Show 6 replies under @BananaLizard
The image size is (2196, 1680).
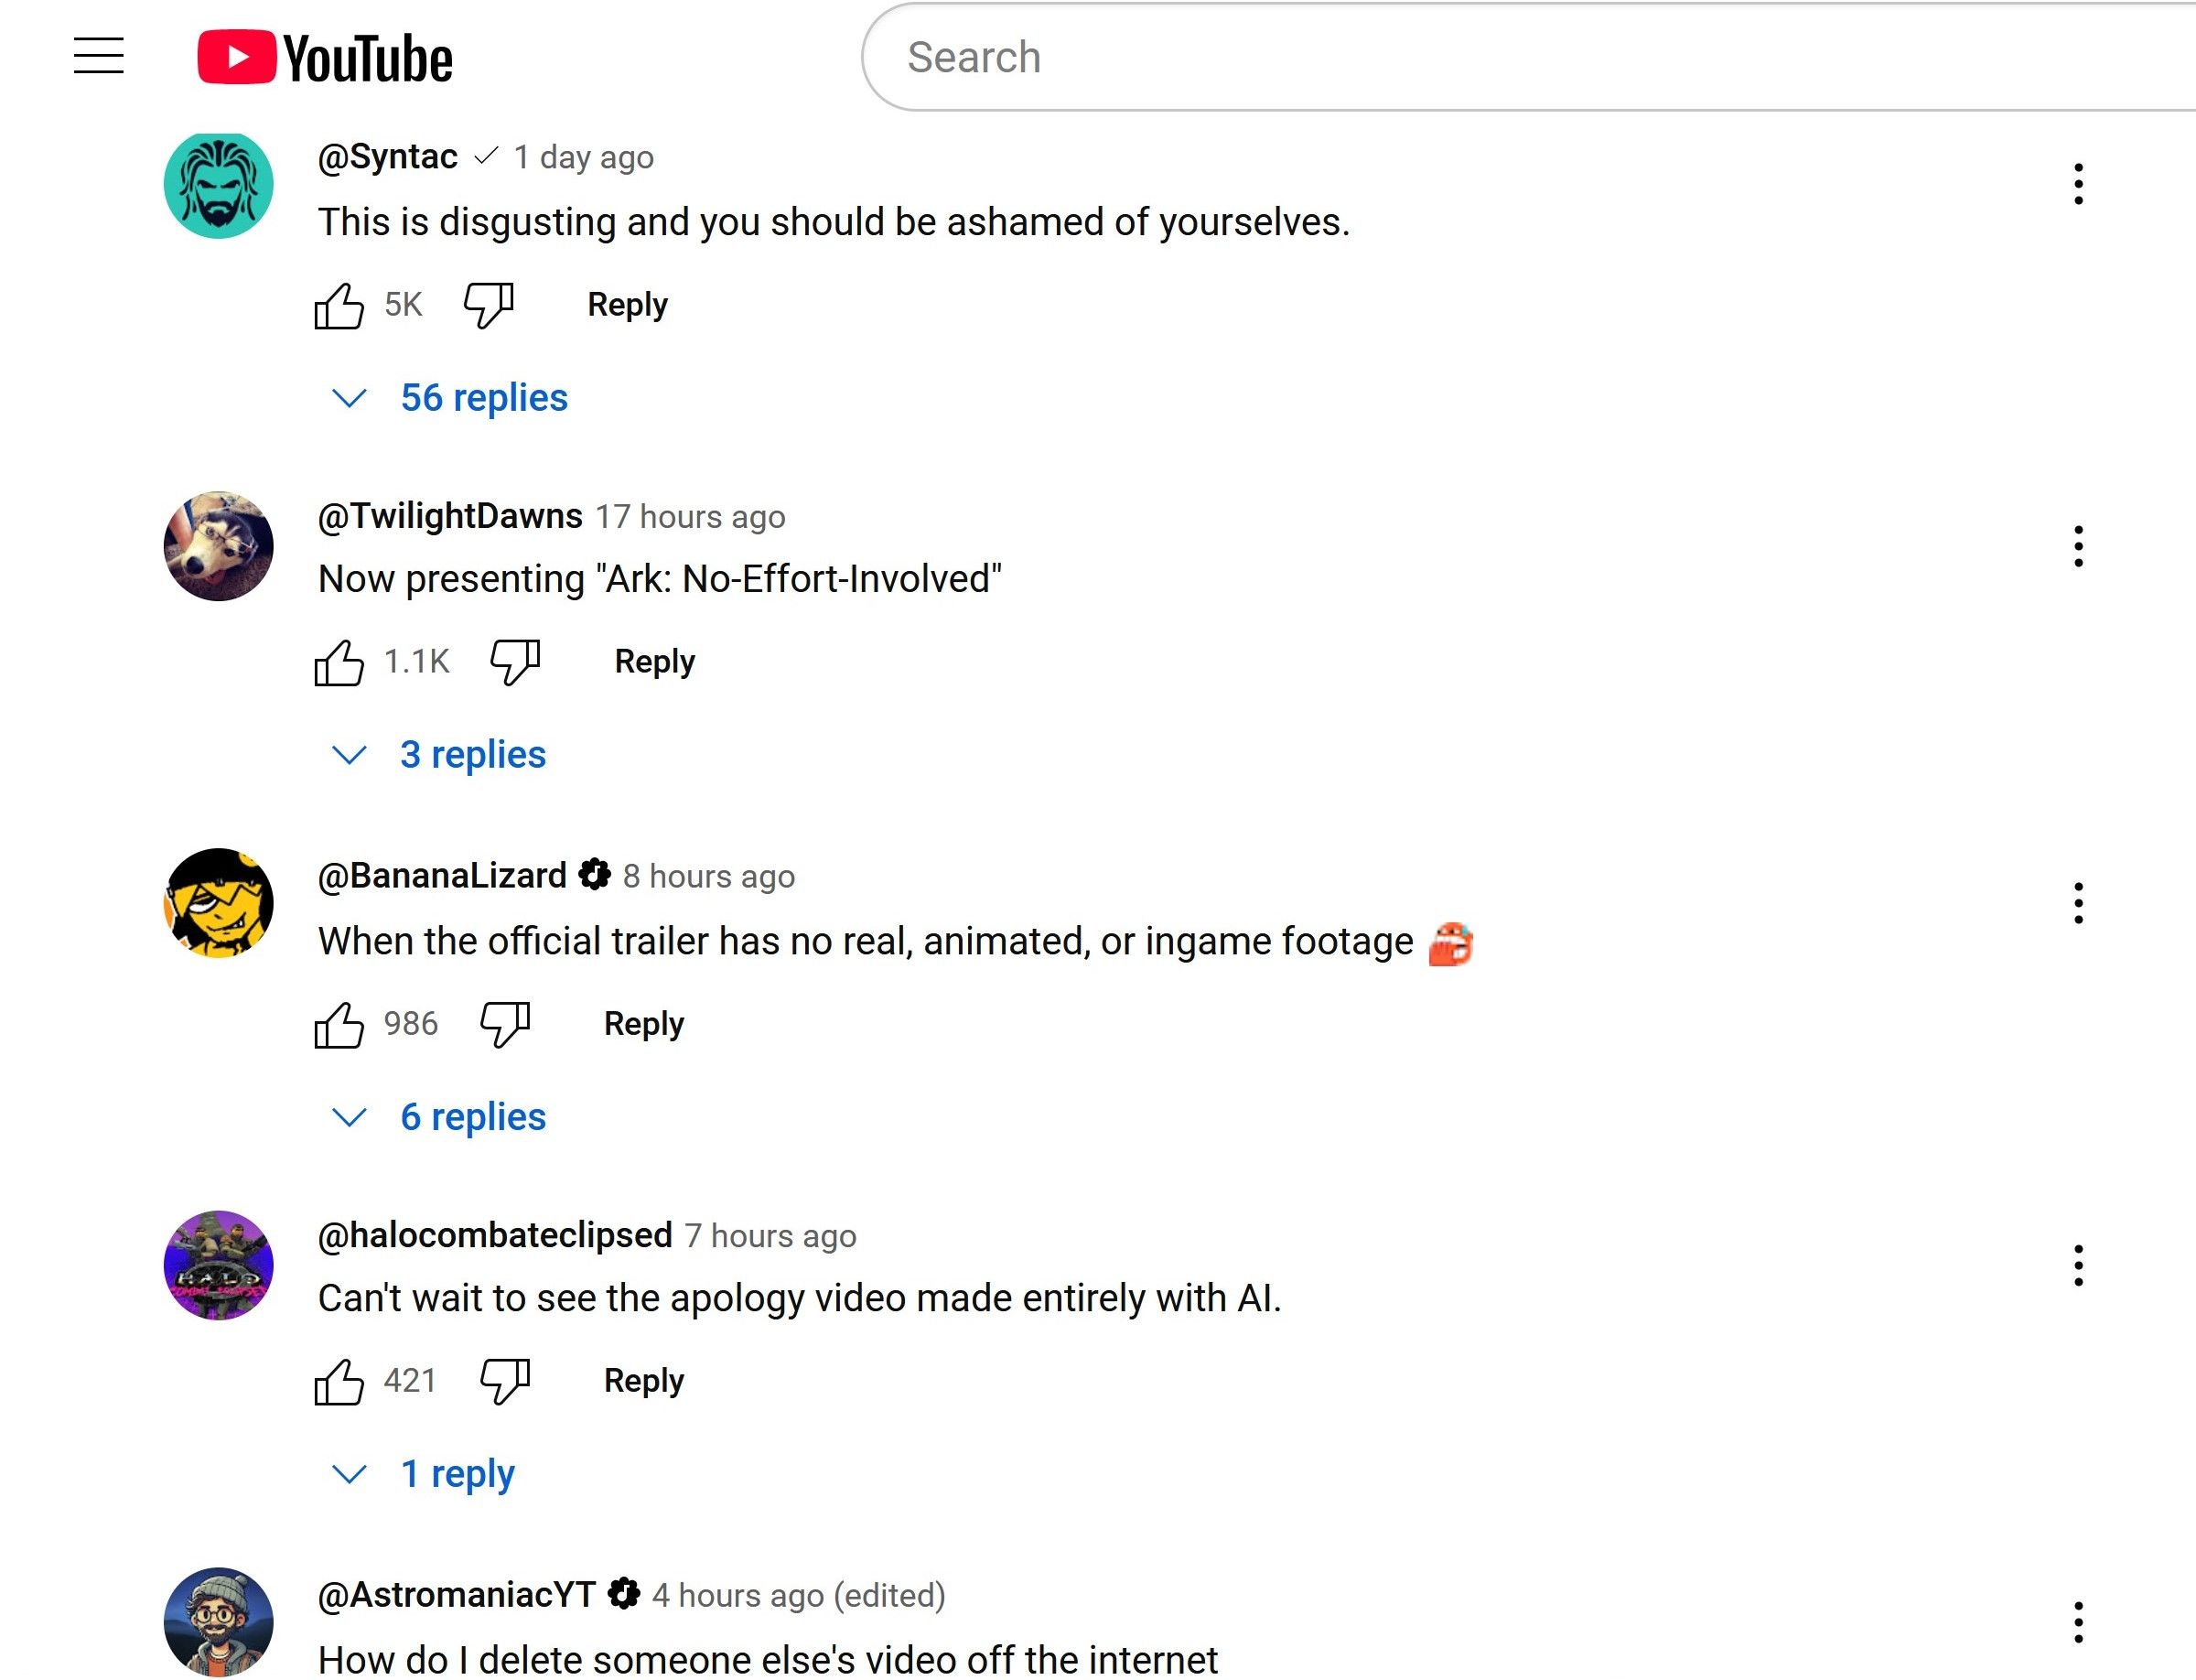[x=472, y=1117]
